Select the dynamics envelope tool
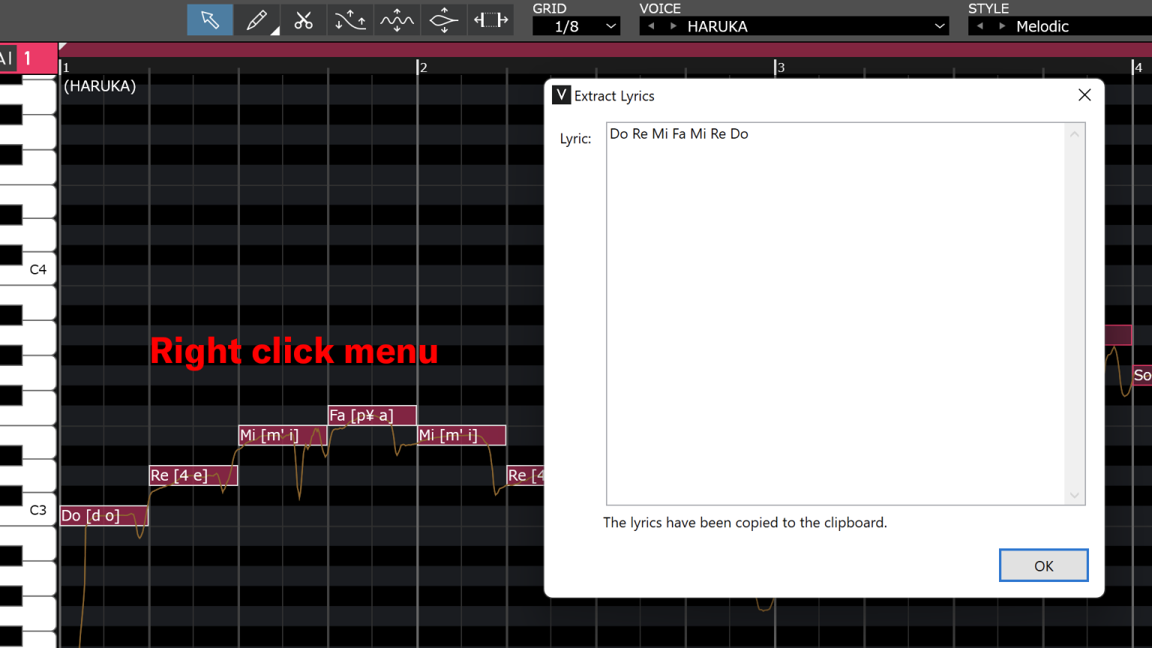The image size is (1152, 648). [443, 19]
